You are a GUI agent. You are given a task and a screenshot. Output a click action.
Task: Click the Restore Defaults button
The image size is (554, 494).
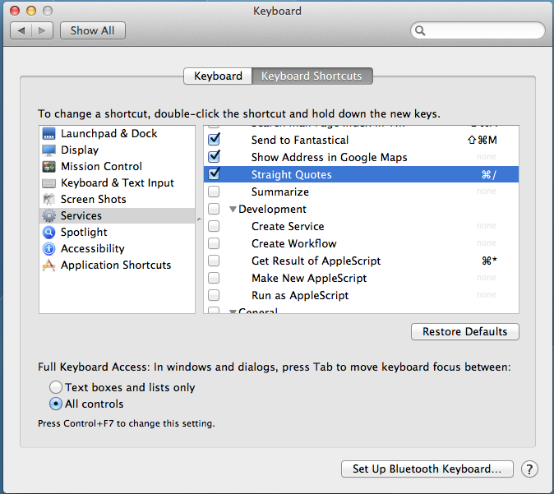(x=464, y=332)
